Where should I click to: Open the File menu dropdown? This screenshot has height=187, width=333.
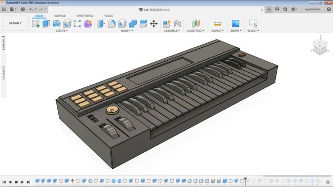pyautogui.click(x=13, y=9)
